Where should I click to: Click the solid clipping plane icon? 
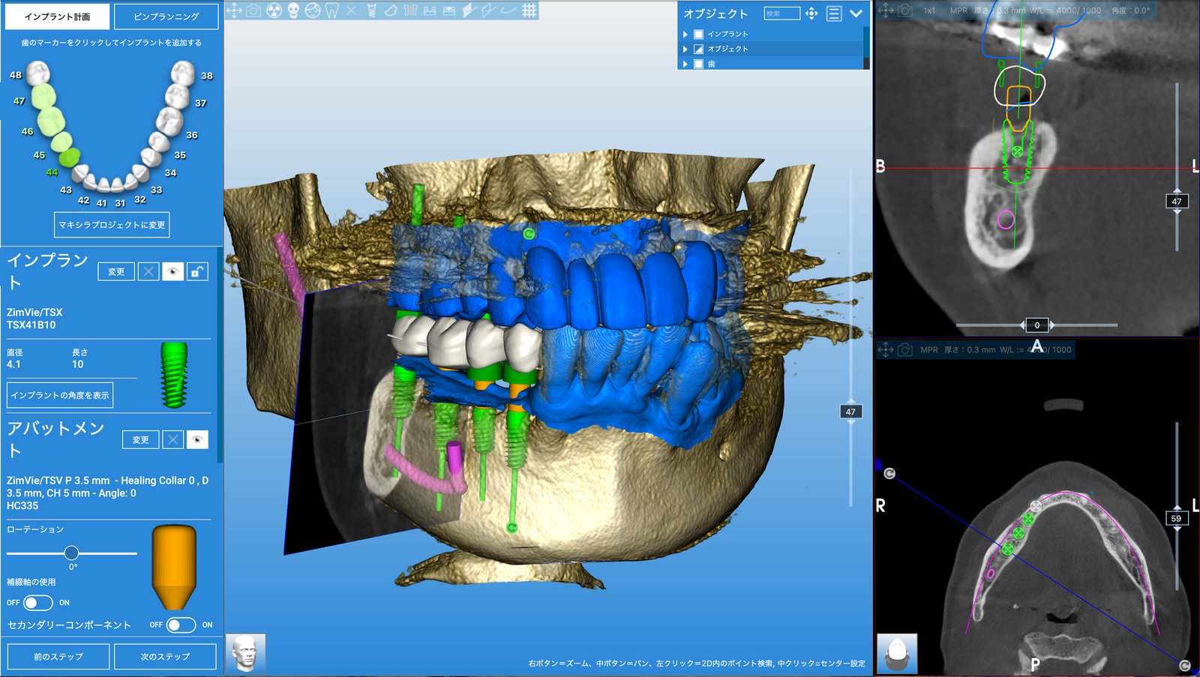tap(468, 10)
